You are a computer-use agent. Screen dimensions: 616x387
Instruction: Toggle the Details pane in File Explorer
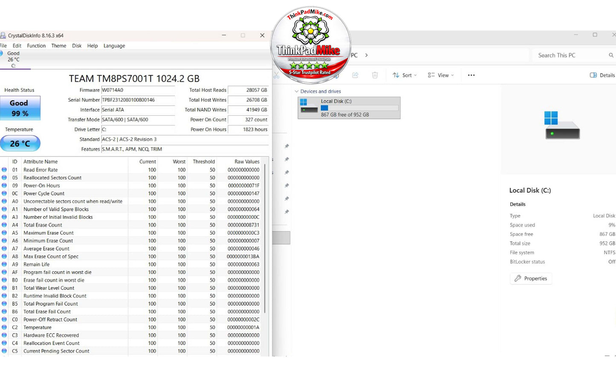(x=602, y=75)
